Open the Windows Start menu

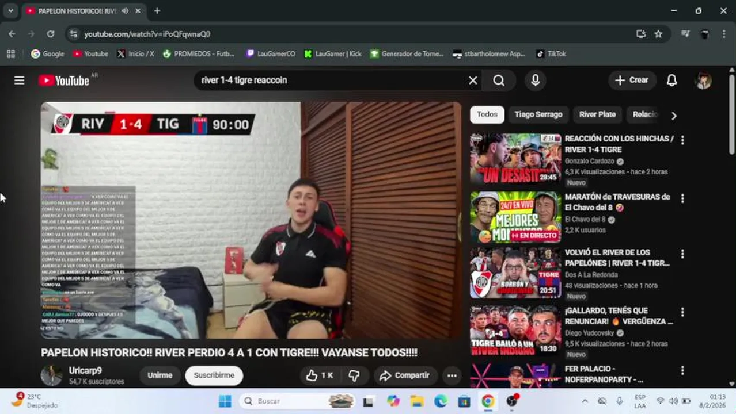click(x=225, y=401)
